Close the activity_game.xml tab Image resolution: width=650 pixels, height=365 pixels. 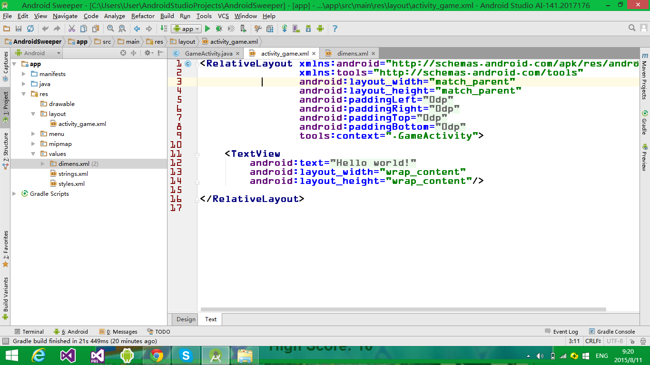pos(314,54)
